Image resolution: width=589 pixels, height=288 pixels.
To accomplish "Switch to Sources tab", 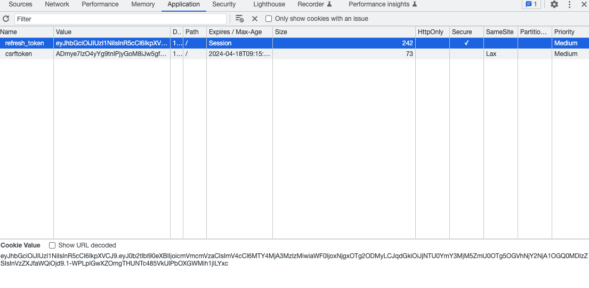I will (20, 4).
